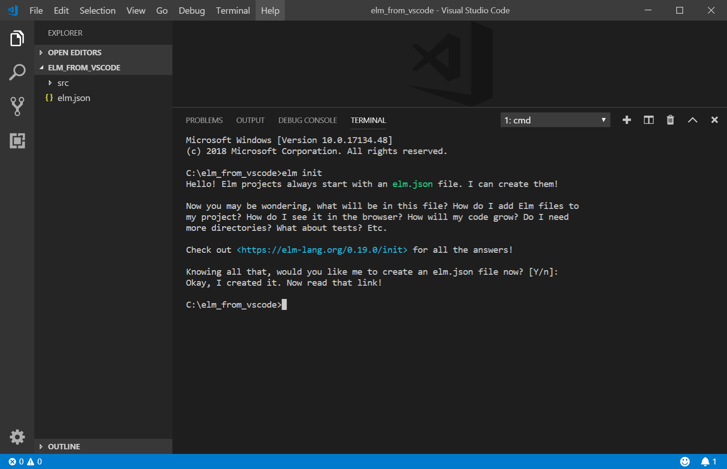Expand the Open Editors section
Viewport: 727px width, 469px height.
click(x=75, y=53)
